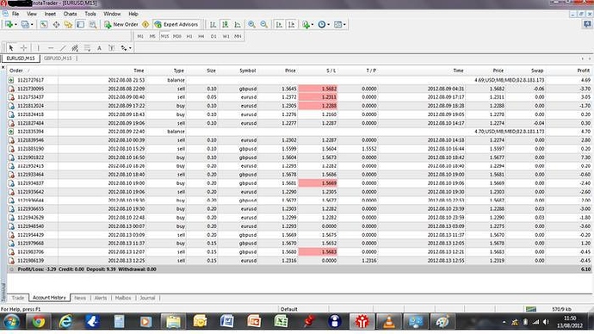This screenshot has height=334, width=594.
Task: Switch to M30 timeframe
Action: (x=177, y=36)
